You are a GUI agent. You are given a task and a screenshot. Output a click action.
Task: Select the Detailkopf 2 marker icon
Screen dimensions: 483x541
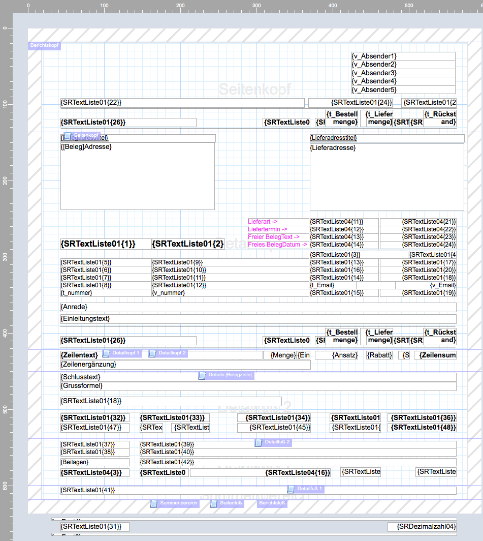[152, 353]
